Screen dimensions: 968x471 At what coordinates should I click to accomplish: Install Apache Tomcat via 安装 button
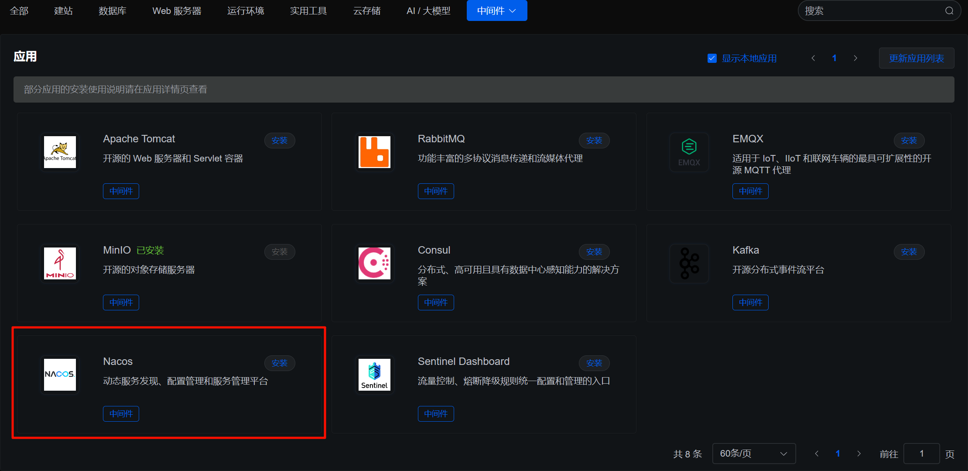coord(280,141)
